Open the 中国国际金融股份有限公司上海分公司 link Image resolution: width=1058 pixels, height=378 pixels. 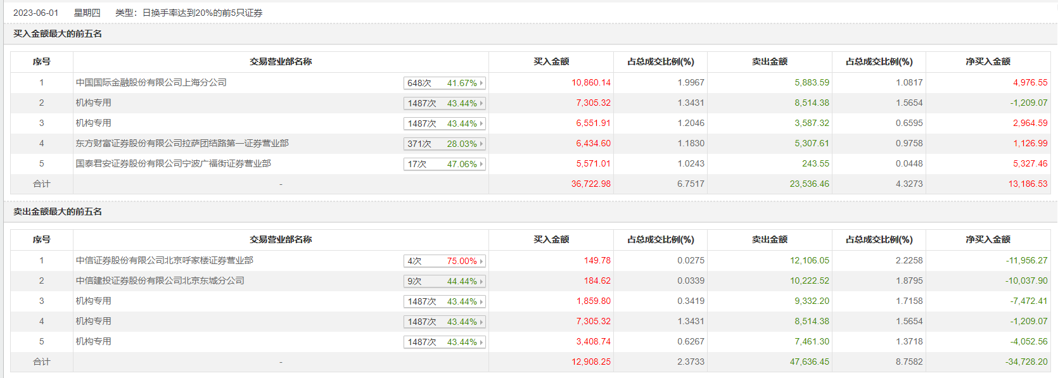[151, 82]
